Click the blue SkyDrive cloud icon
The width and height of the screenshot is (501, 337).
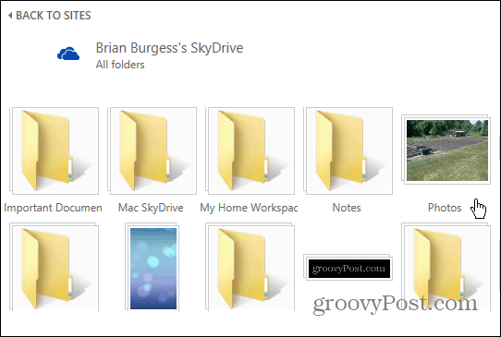click(68, 54)
